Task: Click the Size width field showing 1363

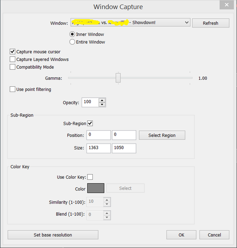Action: pos(99,148)
